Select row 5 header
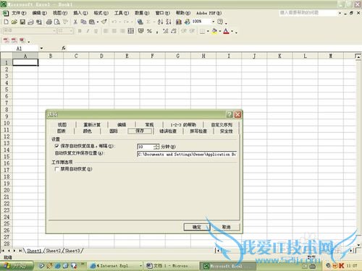 pyautogui.click(x=7, y=90)
